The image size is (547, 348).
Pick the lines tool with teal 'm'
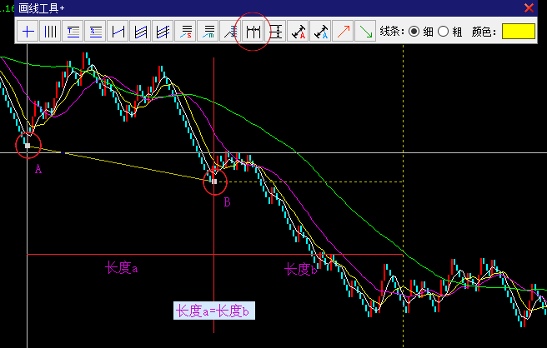click(x=208, y=32)
